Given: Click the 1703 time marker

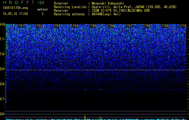Looking at the screenshot, I should coord(57,26).
